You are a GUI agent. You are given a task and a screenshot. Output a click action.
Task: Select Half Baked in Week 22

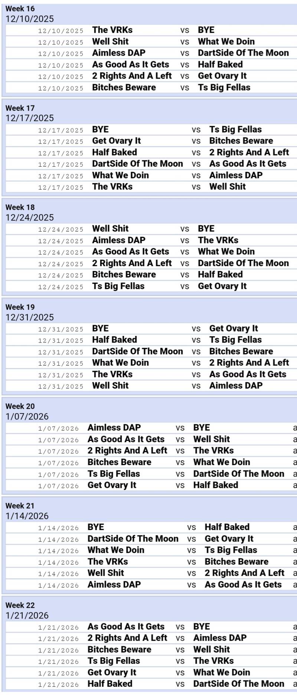click(110, 684)
